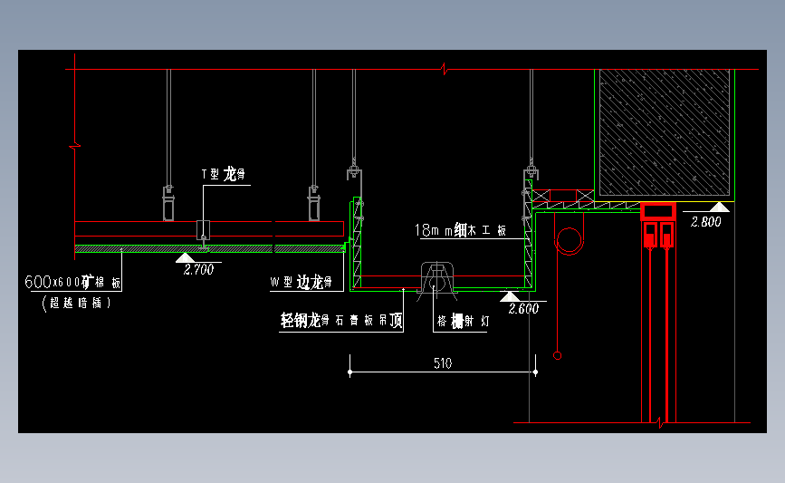
Task: Select the grille spotlight fixture symbol
Action: [436, 281]
